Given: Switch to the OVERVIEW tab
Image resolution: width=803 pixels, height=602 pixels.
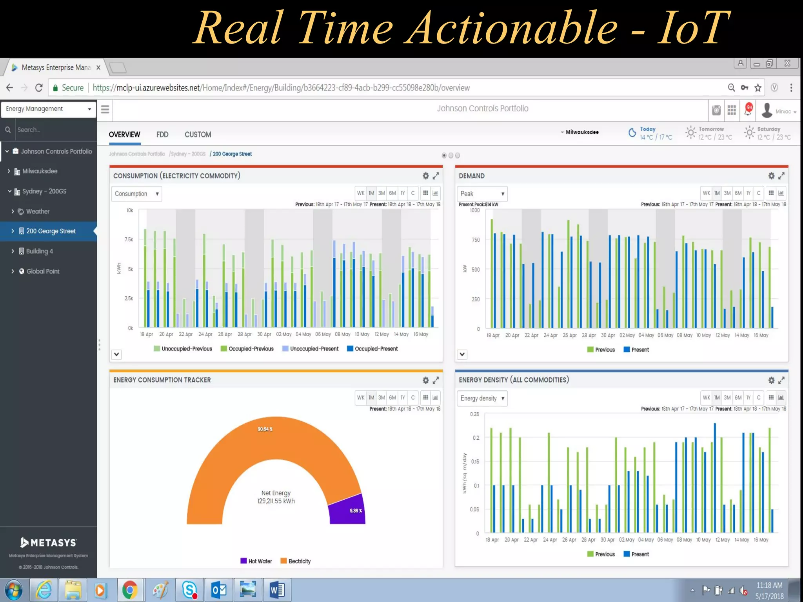Looking at the screenshot, I should (124, 135).
